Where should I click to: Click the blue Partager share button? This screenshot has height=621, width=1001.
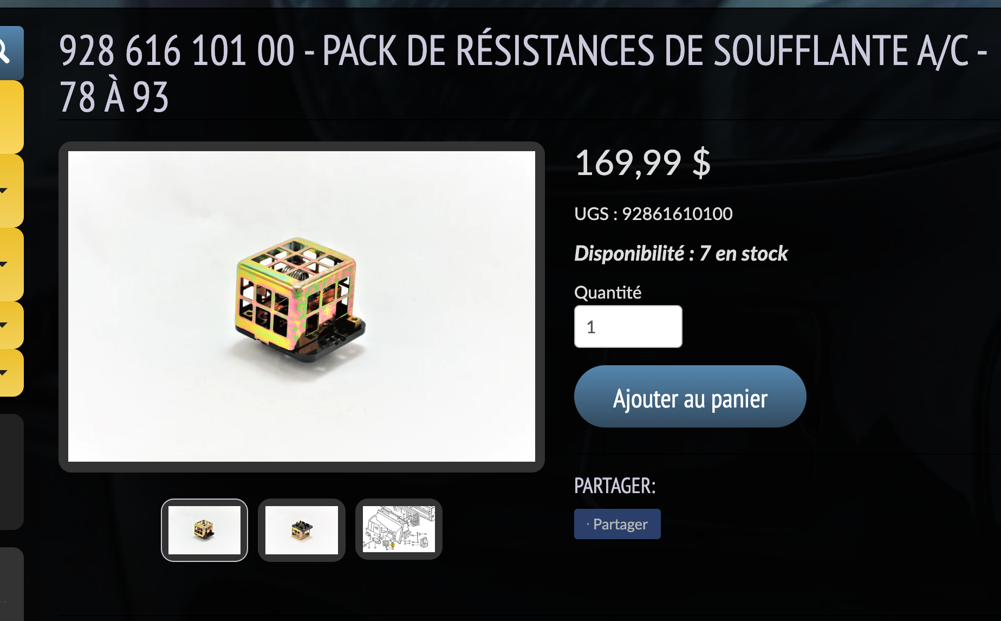click(617, 524)
